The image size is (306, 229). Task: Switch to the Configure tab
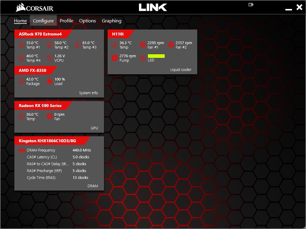43,21
